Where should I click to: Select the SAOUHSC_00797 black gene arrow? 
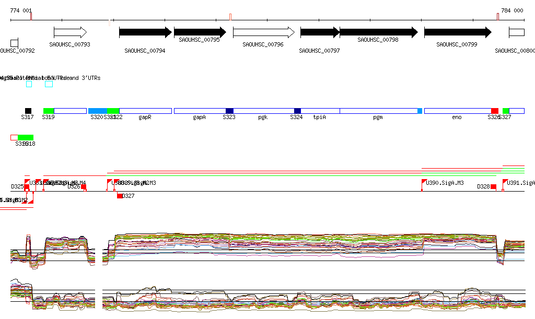pyautogui.click(x=320, y=32)
